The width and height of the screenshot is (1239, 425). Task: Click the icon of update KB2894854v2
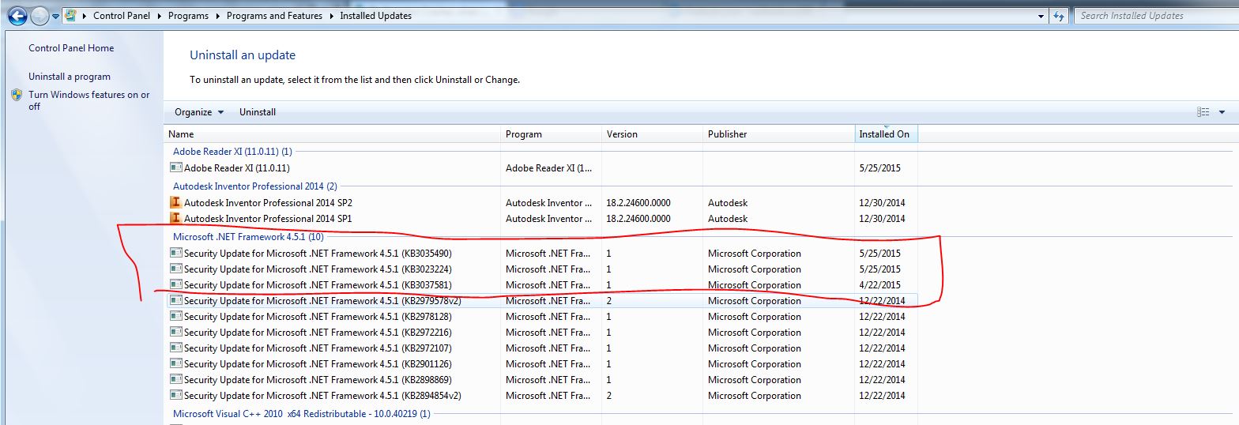pyautogui.click(x=175, y=396)
